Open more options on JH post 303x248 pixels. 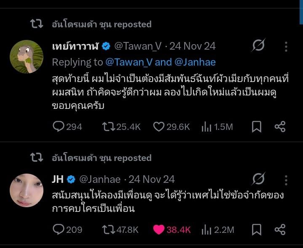[286, 179]
